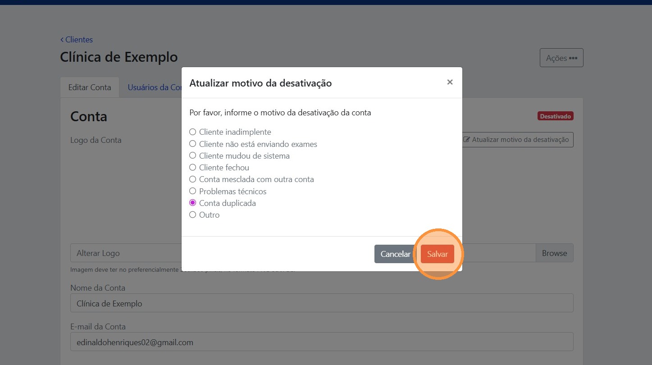Click the Salvar button
The width and height of the screenshot is (652, 365).
[x=437, y=254]
